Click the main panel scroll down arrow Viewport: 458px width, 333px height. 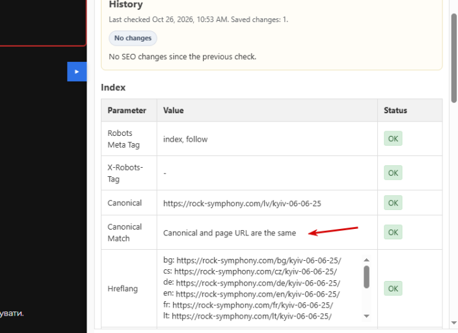pos(454,323)
